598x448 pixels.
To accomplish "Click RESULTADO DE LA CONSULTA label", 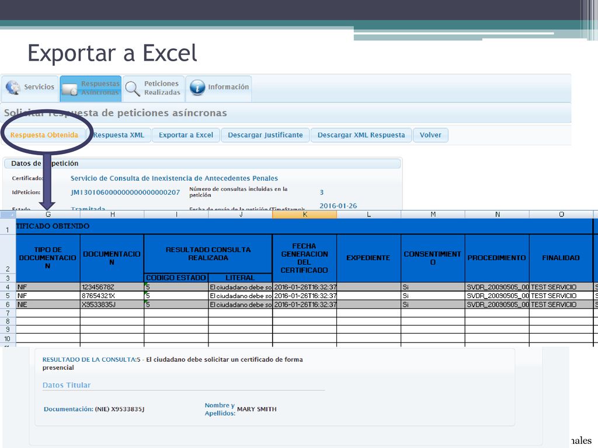I will pyautogui.click(x=89, y=359).
